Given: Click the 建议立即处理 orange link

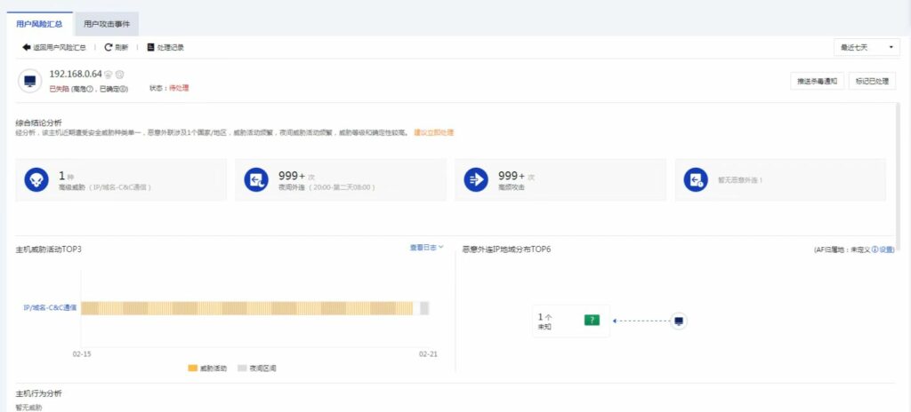Looking at the screenshot, I should 433,132.
